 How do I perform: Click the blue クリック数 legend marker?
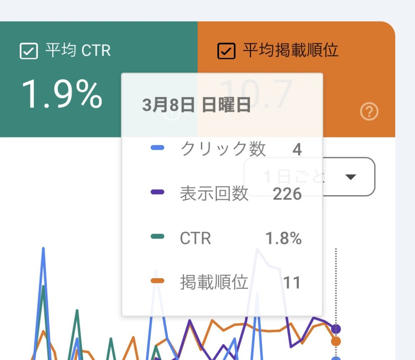[x=157, y=148]
